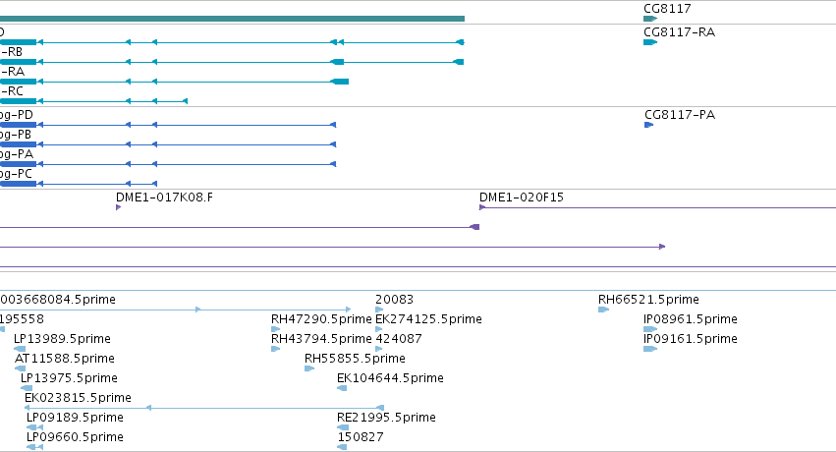Select the EK274125.5prime label

(428, 319)
